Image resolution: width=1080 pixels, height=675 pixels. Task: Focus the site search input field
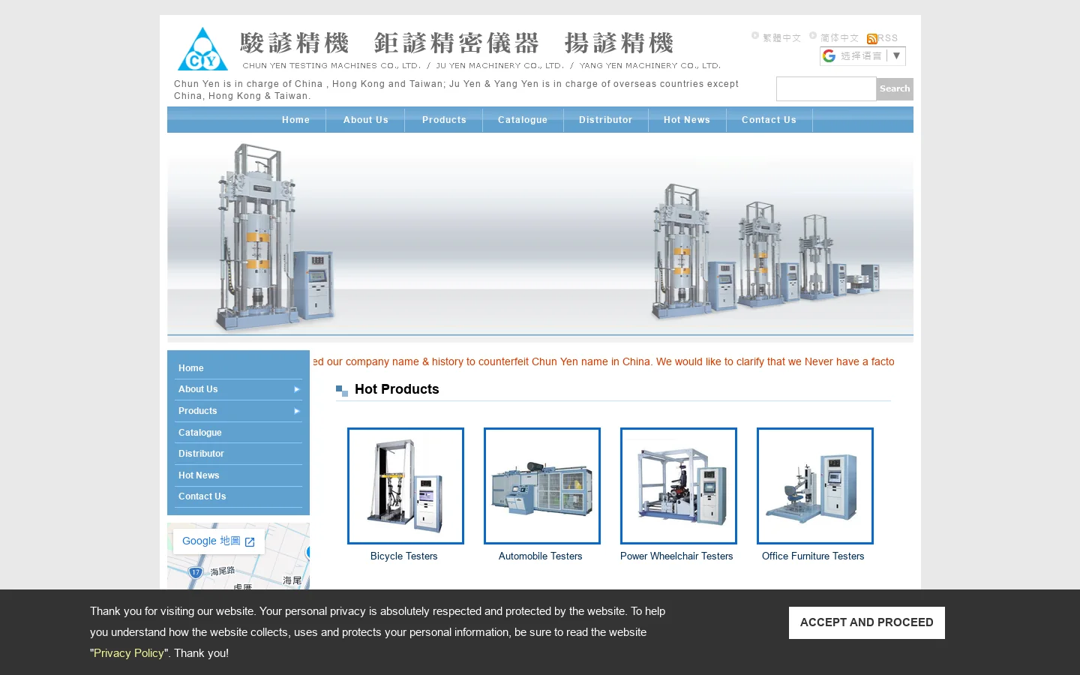(x=826, y=89)
